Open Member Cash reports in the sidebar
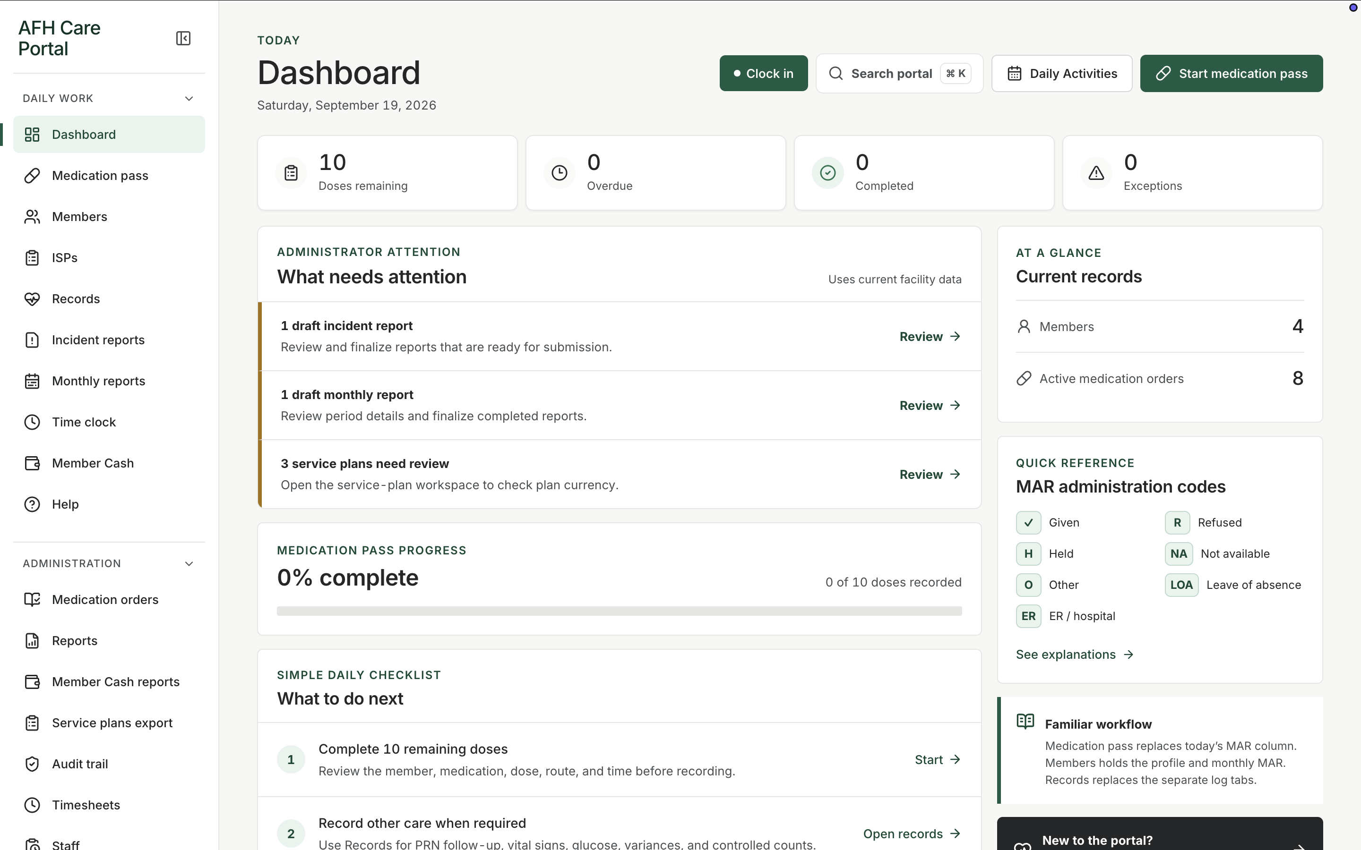1361x850 pixels. (x=109, y=681)
